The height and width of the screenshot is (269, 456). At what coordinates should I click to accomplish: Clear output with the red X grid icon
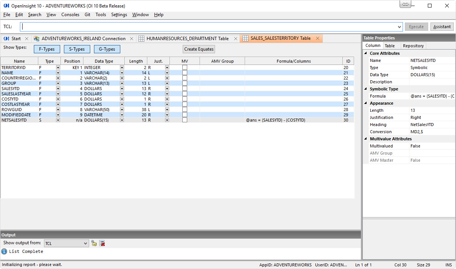pos(102,243)
